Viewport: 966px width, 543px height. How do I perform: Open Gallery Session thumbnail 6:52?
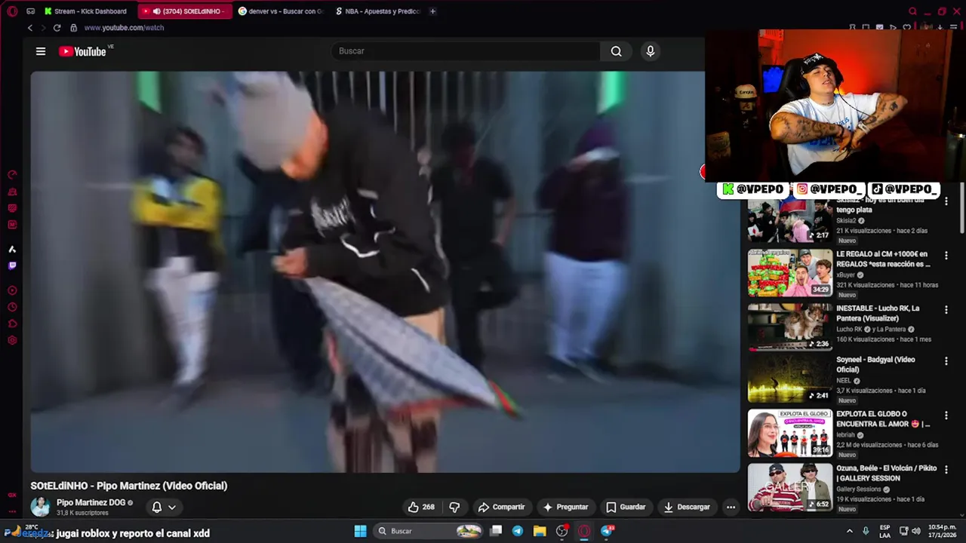tap(790, 487)
